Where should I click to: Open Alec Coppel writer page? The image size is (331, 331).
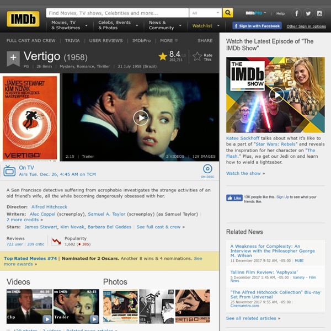pos(42,214)
